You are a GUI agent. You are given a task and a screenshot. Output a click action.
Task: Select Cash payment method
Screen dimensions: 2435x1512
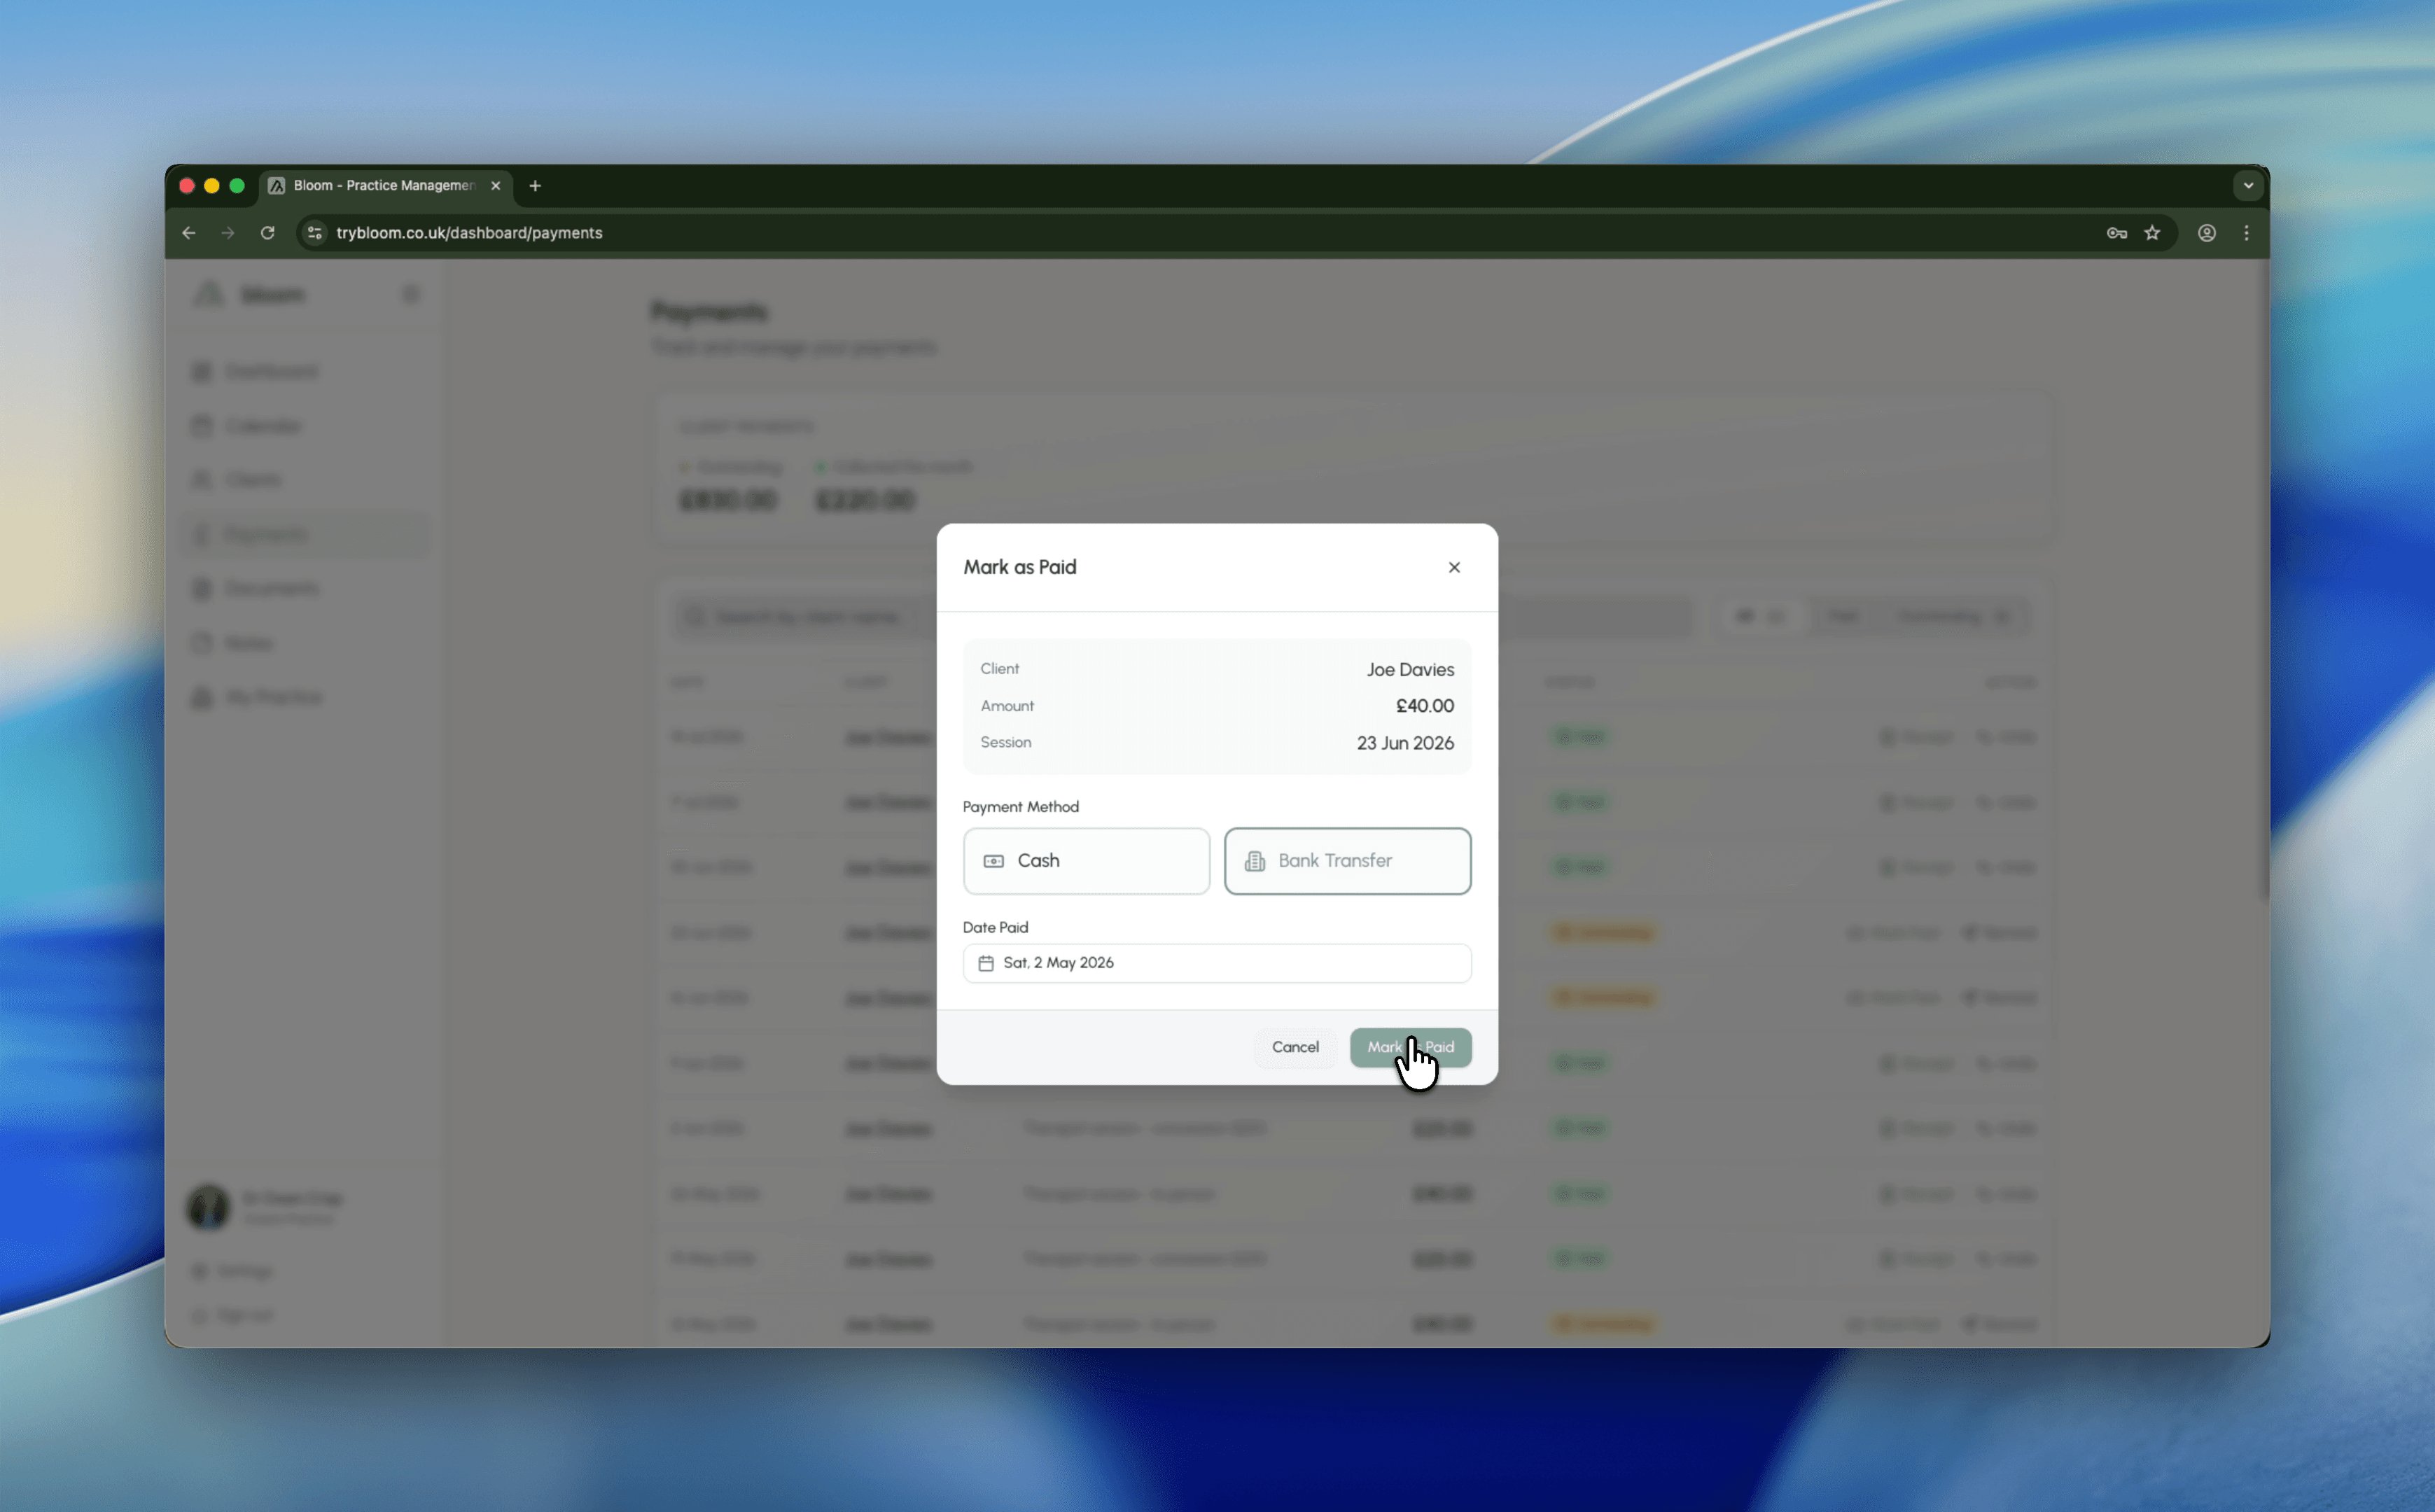(x=1086, y=861)
